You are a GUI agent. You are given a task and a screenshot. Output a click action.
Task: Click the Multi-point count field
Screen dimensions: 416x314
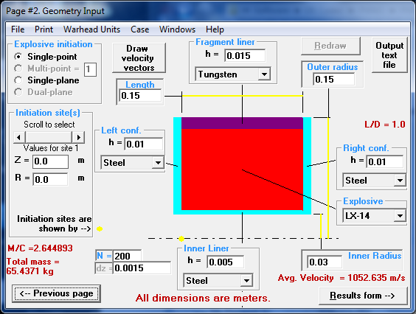pos(90,69)
